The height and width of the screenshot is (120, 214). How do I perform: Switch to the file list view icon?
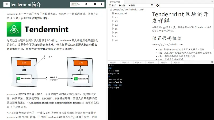click(152, 5)
